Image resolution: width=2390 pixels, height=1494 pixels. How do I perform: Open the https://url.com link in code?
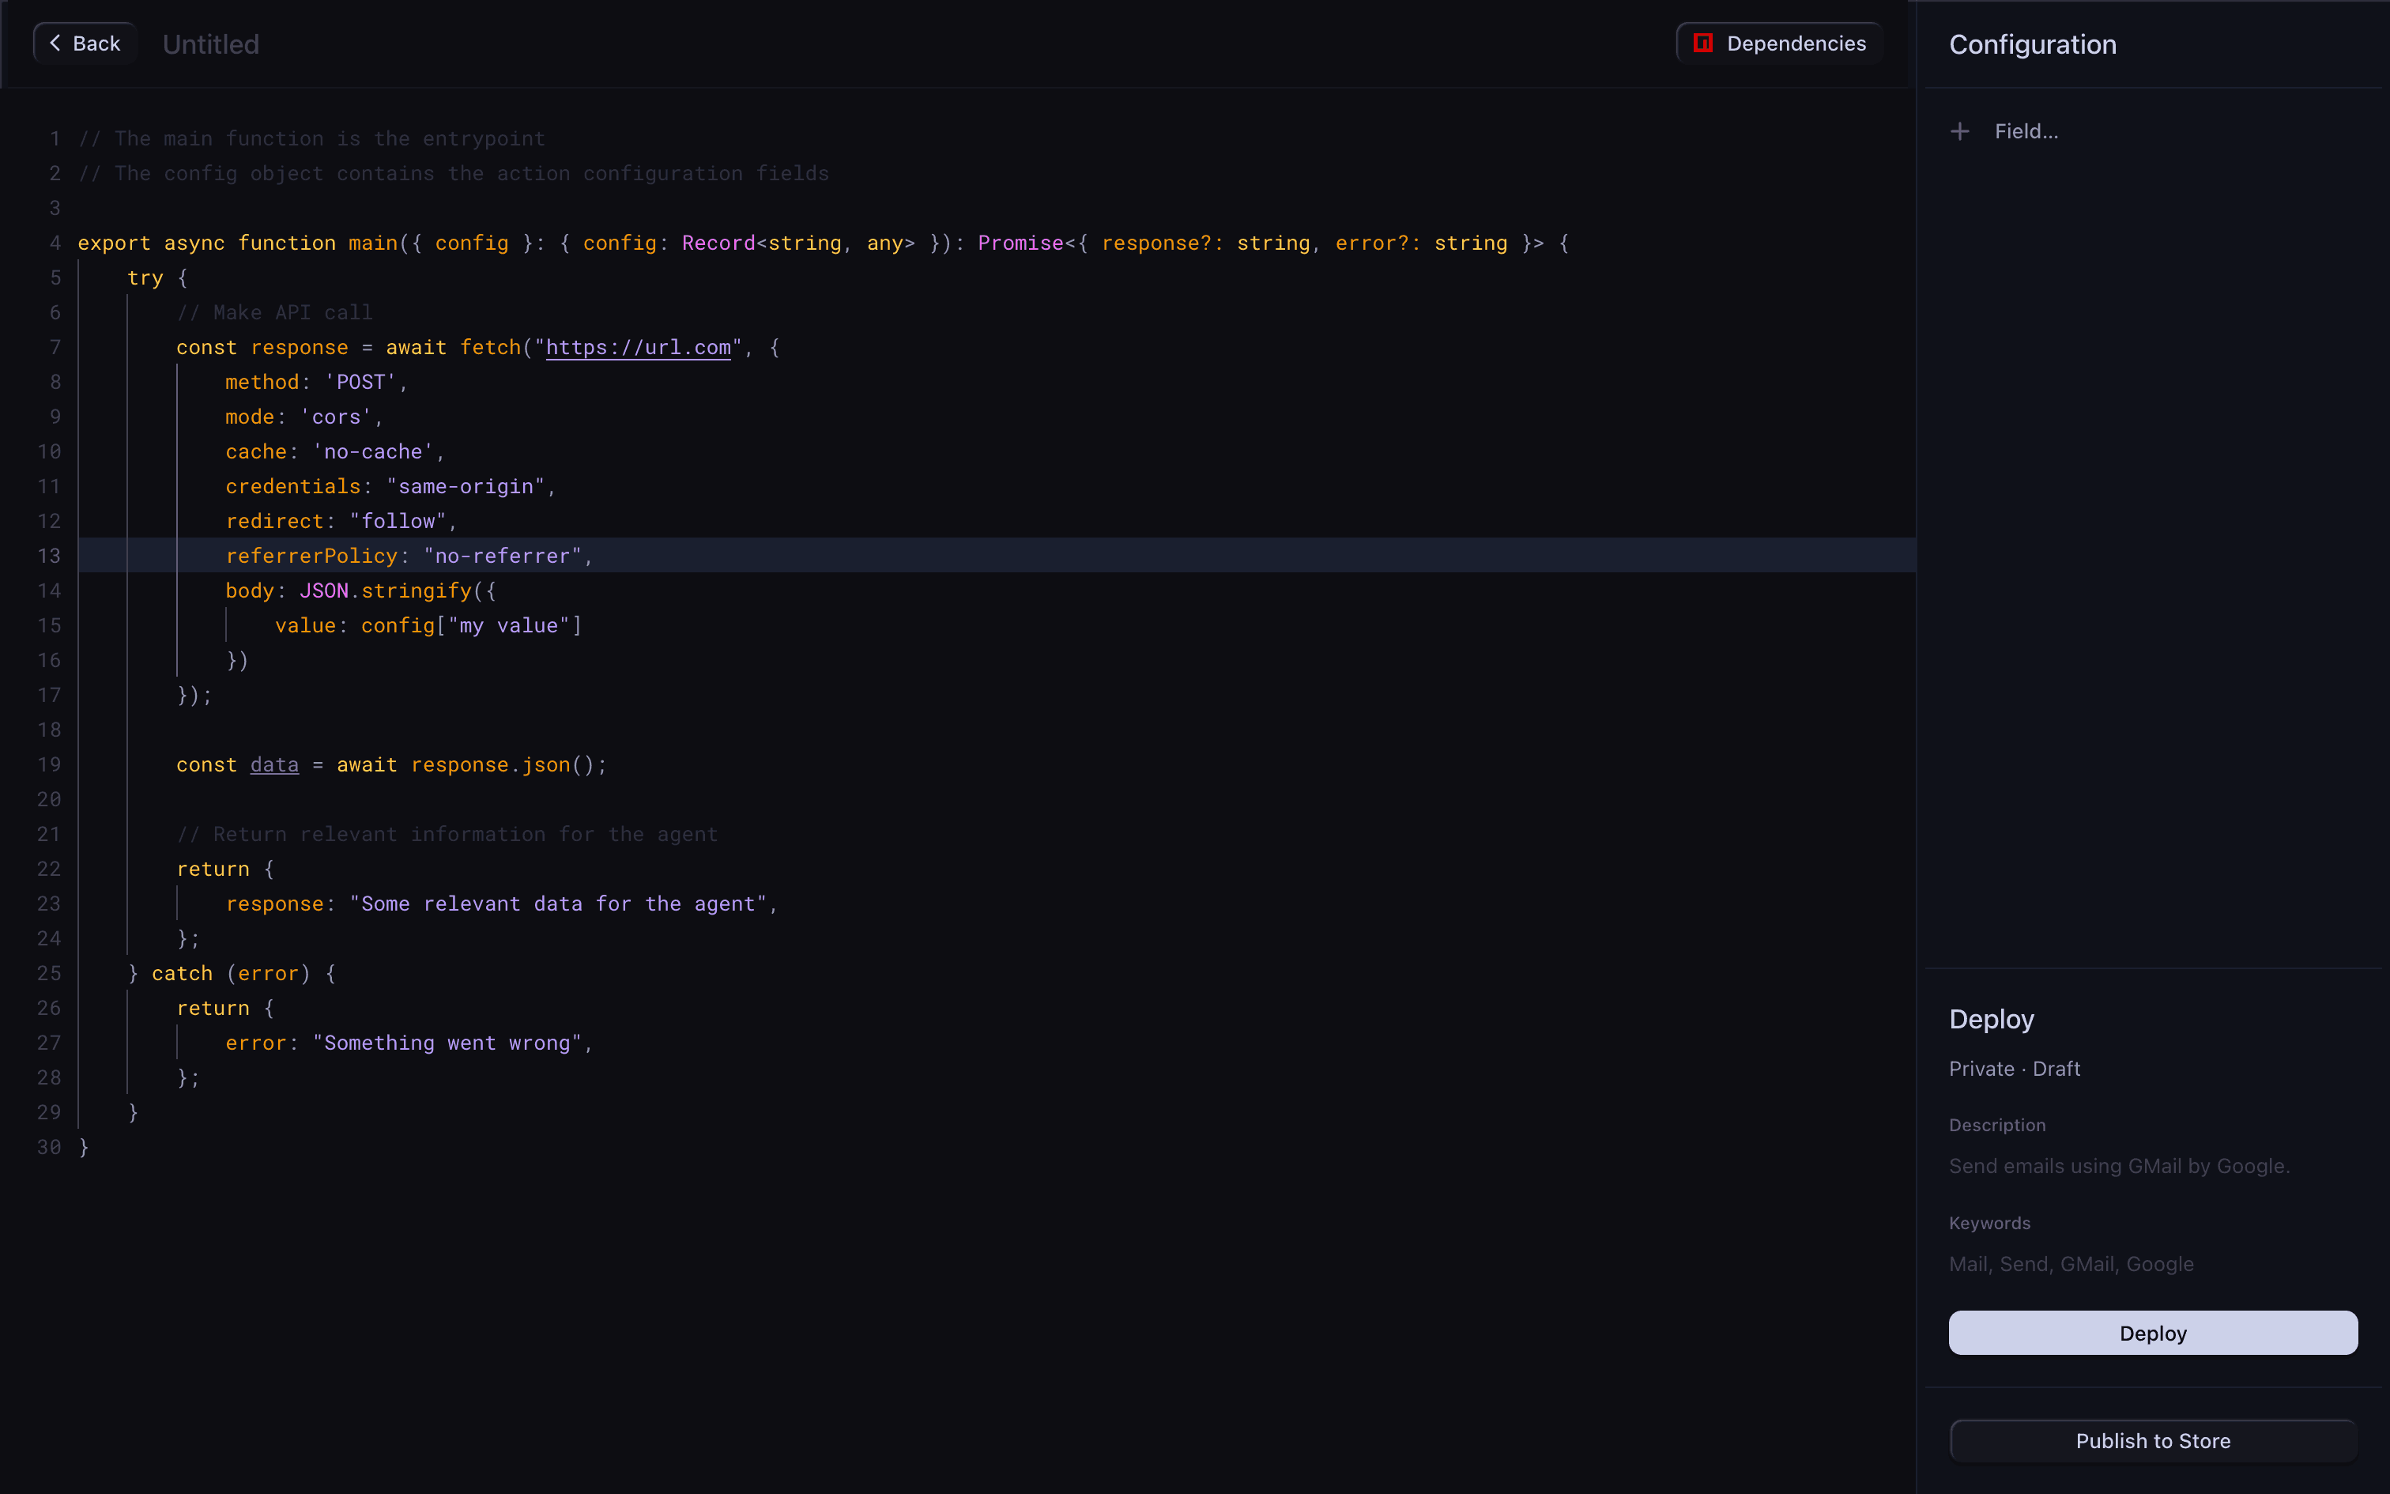pyautogui.click(x=638, y=348)
